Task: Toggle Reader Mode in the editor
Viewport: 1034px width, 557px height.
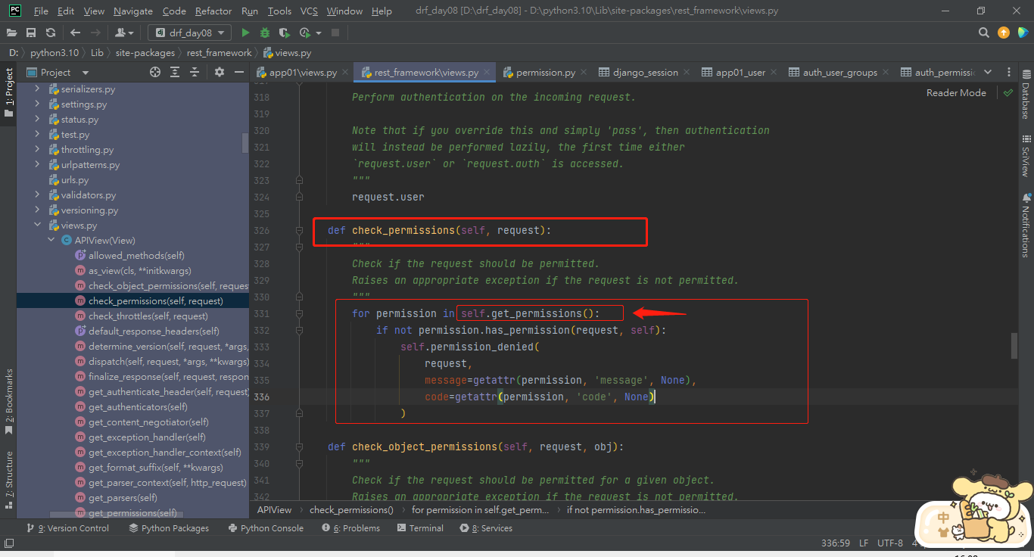Action: pos(956,92)
